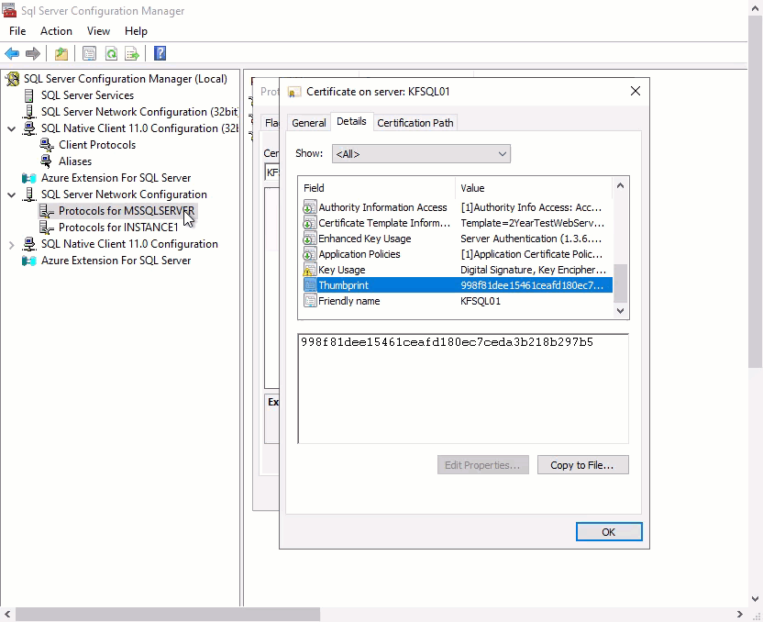
Task: Click the OK button
Action: (x=609, y=531)
